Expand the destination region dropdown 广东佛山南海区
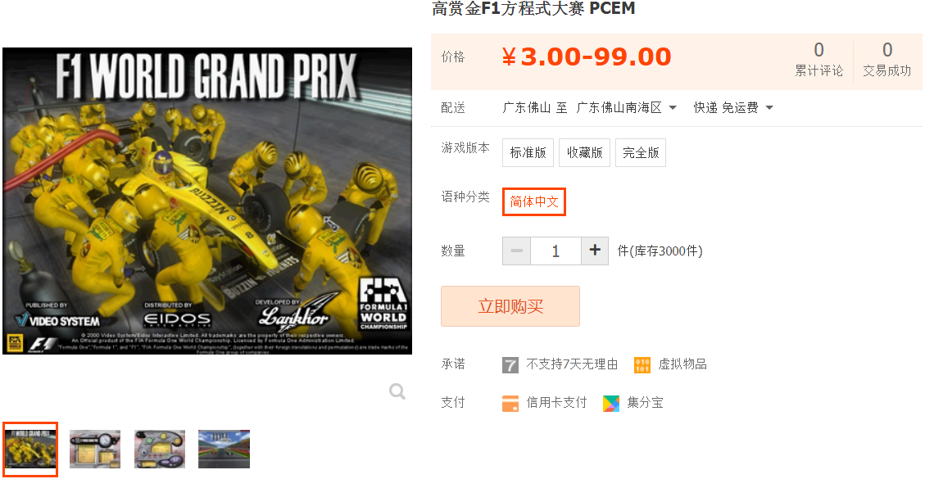 pos(627,108)
